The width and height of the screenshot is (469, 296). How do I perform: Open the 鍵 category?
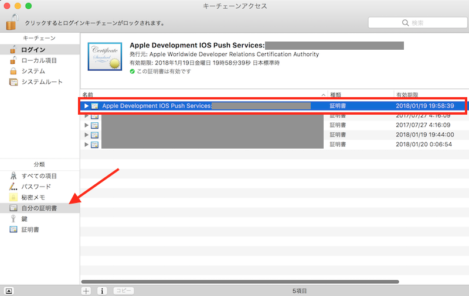point(40,219)
